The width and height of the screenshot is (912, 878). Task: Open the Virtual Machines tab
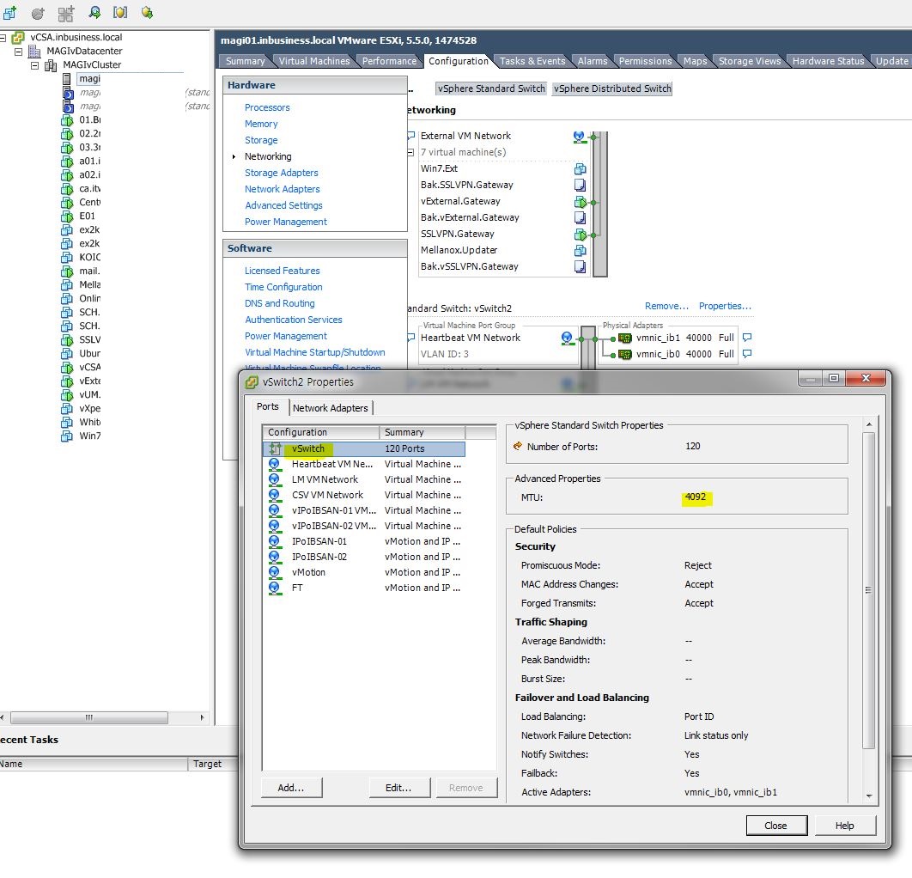tap(314, 61)
